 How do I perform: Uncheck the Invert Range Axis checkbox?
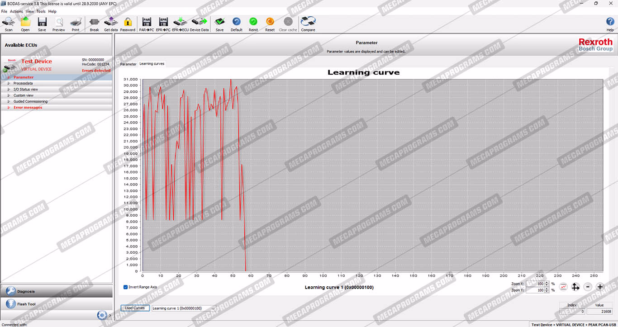pos(126,287)
